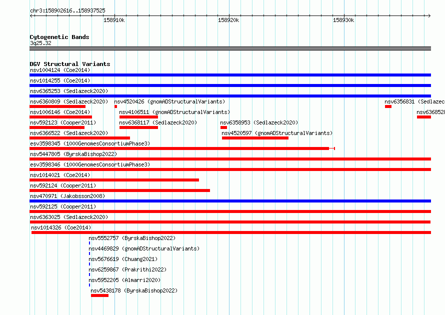The height and width of the screenshot is (315, 445).
Task: Select the nsv5552757 (ByrskaBishop2022) label
Action: click(x=132, y=238)
